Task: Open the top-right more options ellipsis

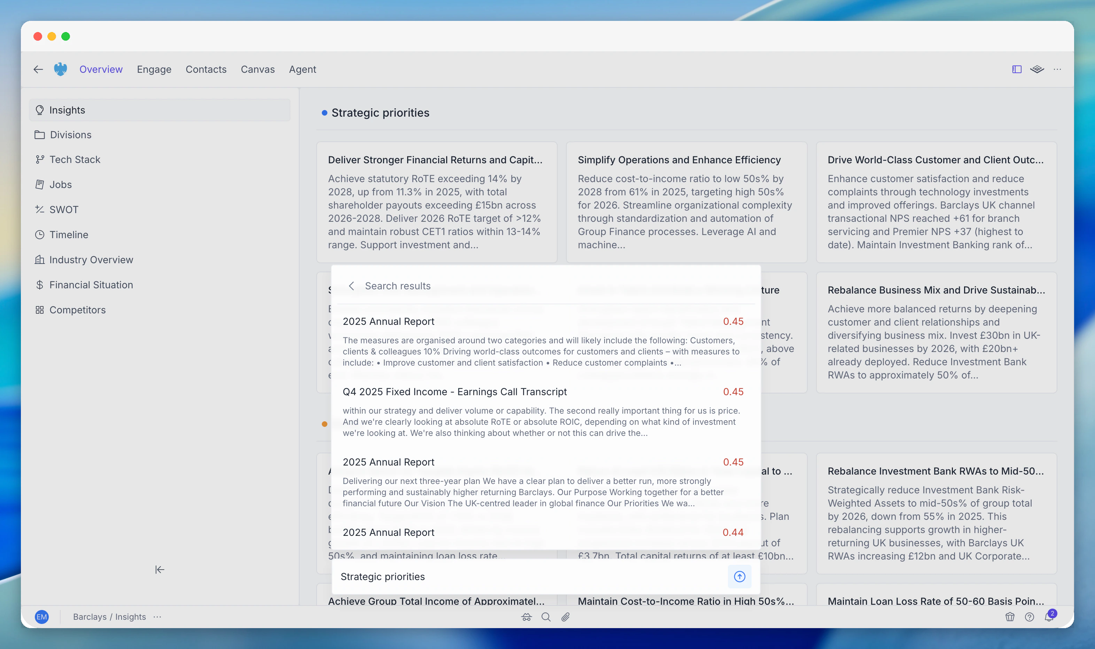Action: pos(1057,69)
